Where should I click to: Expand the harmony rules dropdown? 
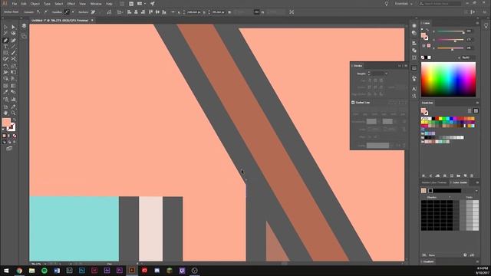click(476, 191)
